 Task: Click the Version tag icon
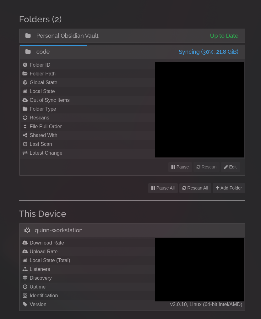[x=25, y=304]
